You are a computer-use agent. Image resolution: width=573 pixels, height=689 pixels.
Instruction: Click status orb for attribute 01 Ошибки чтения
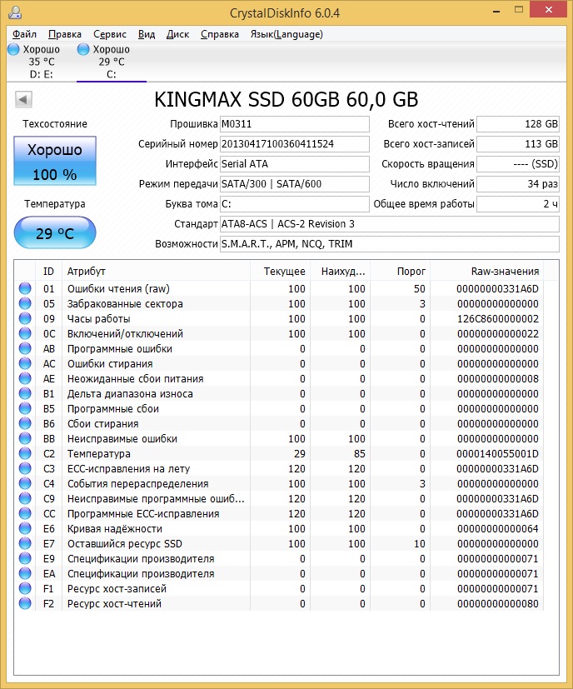(25, 288)
